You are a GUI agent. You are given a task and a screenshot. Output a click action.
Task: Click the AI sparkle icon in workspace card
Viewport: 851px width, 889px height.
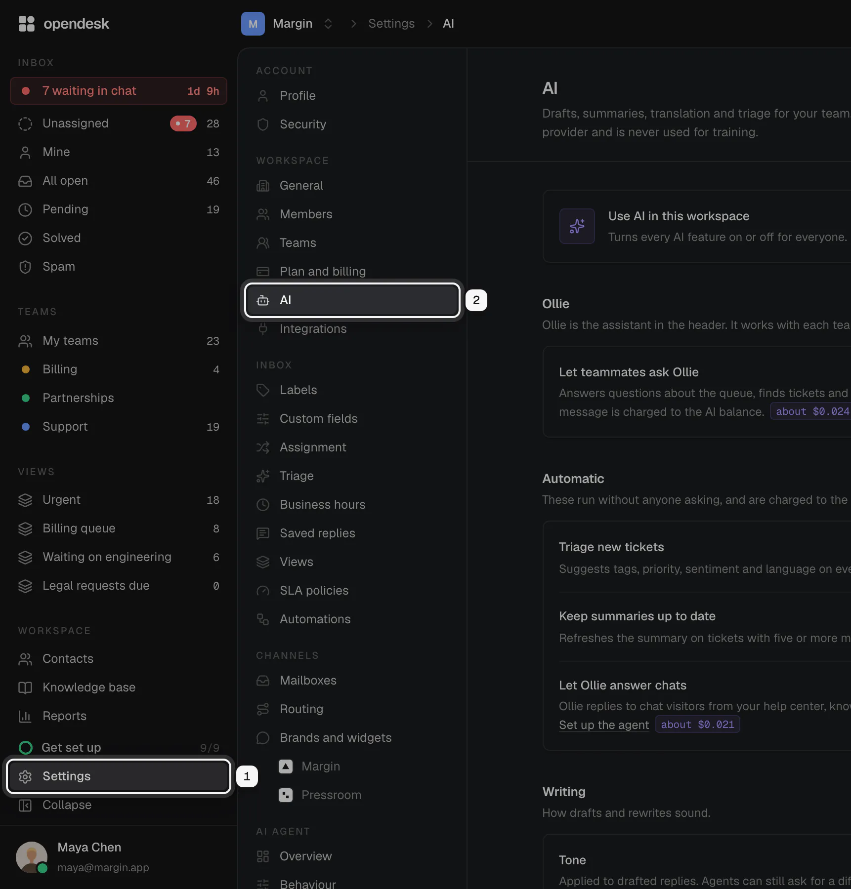coord(577,226)
